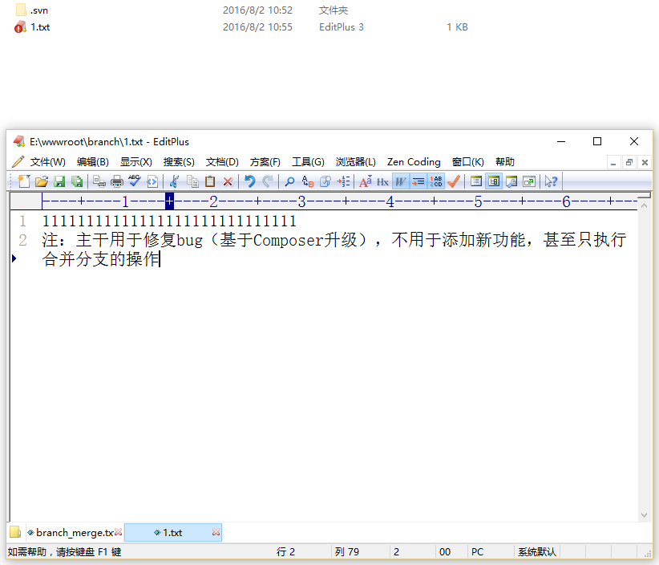The width and height of the screenshot is (659, 565).
Task: Minimize the inner document window
Action: coord(613,162)
